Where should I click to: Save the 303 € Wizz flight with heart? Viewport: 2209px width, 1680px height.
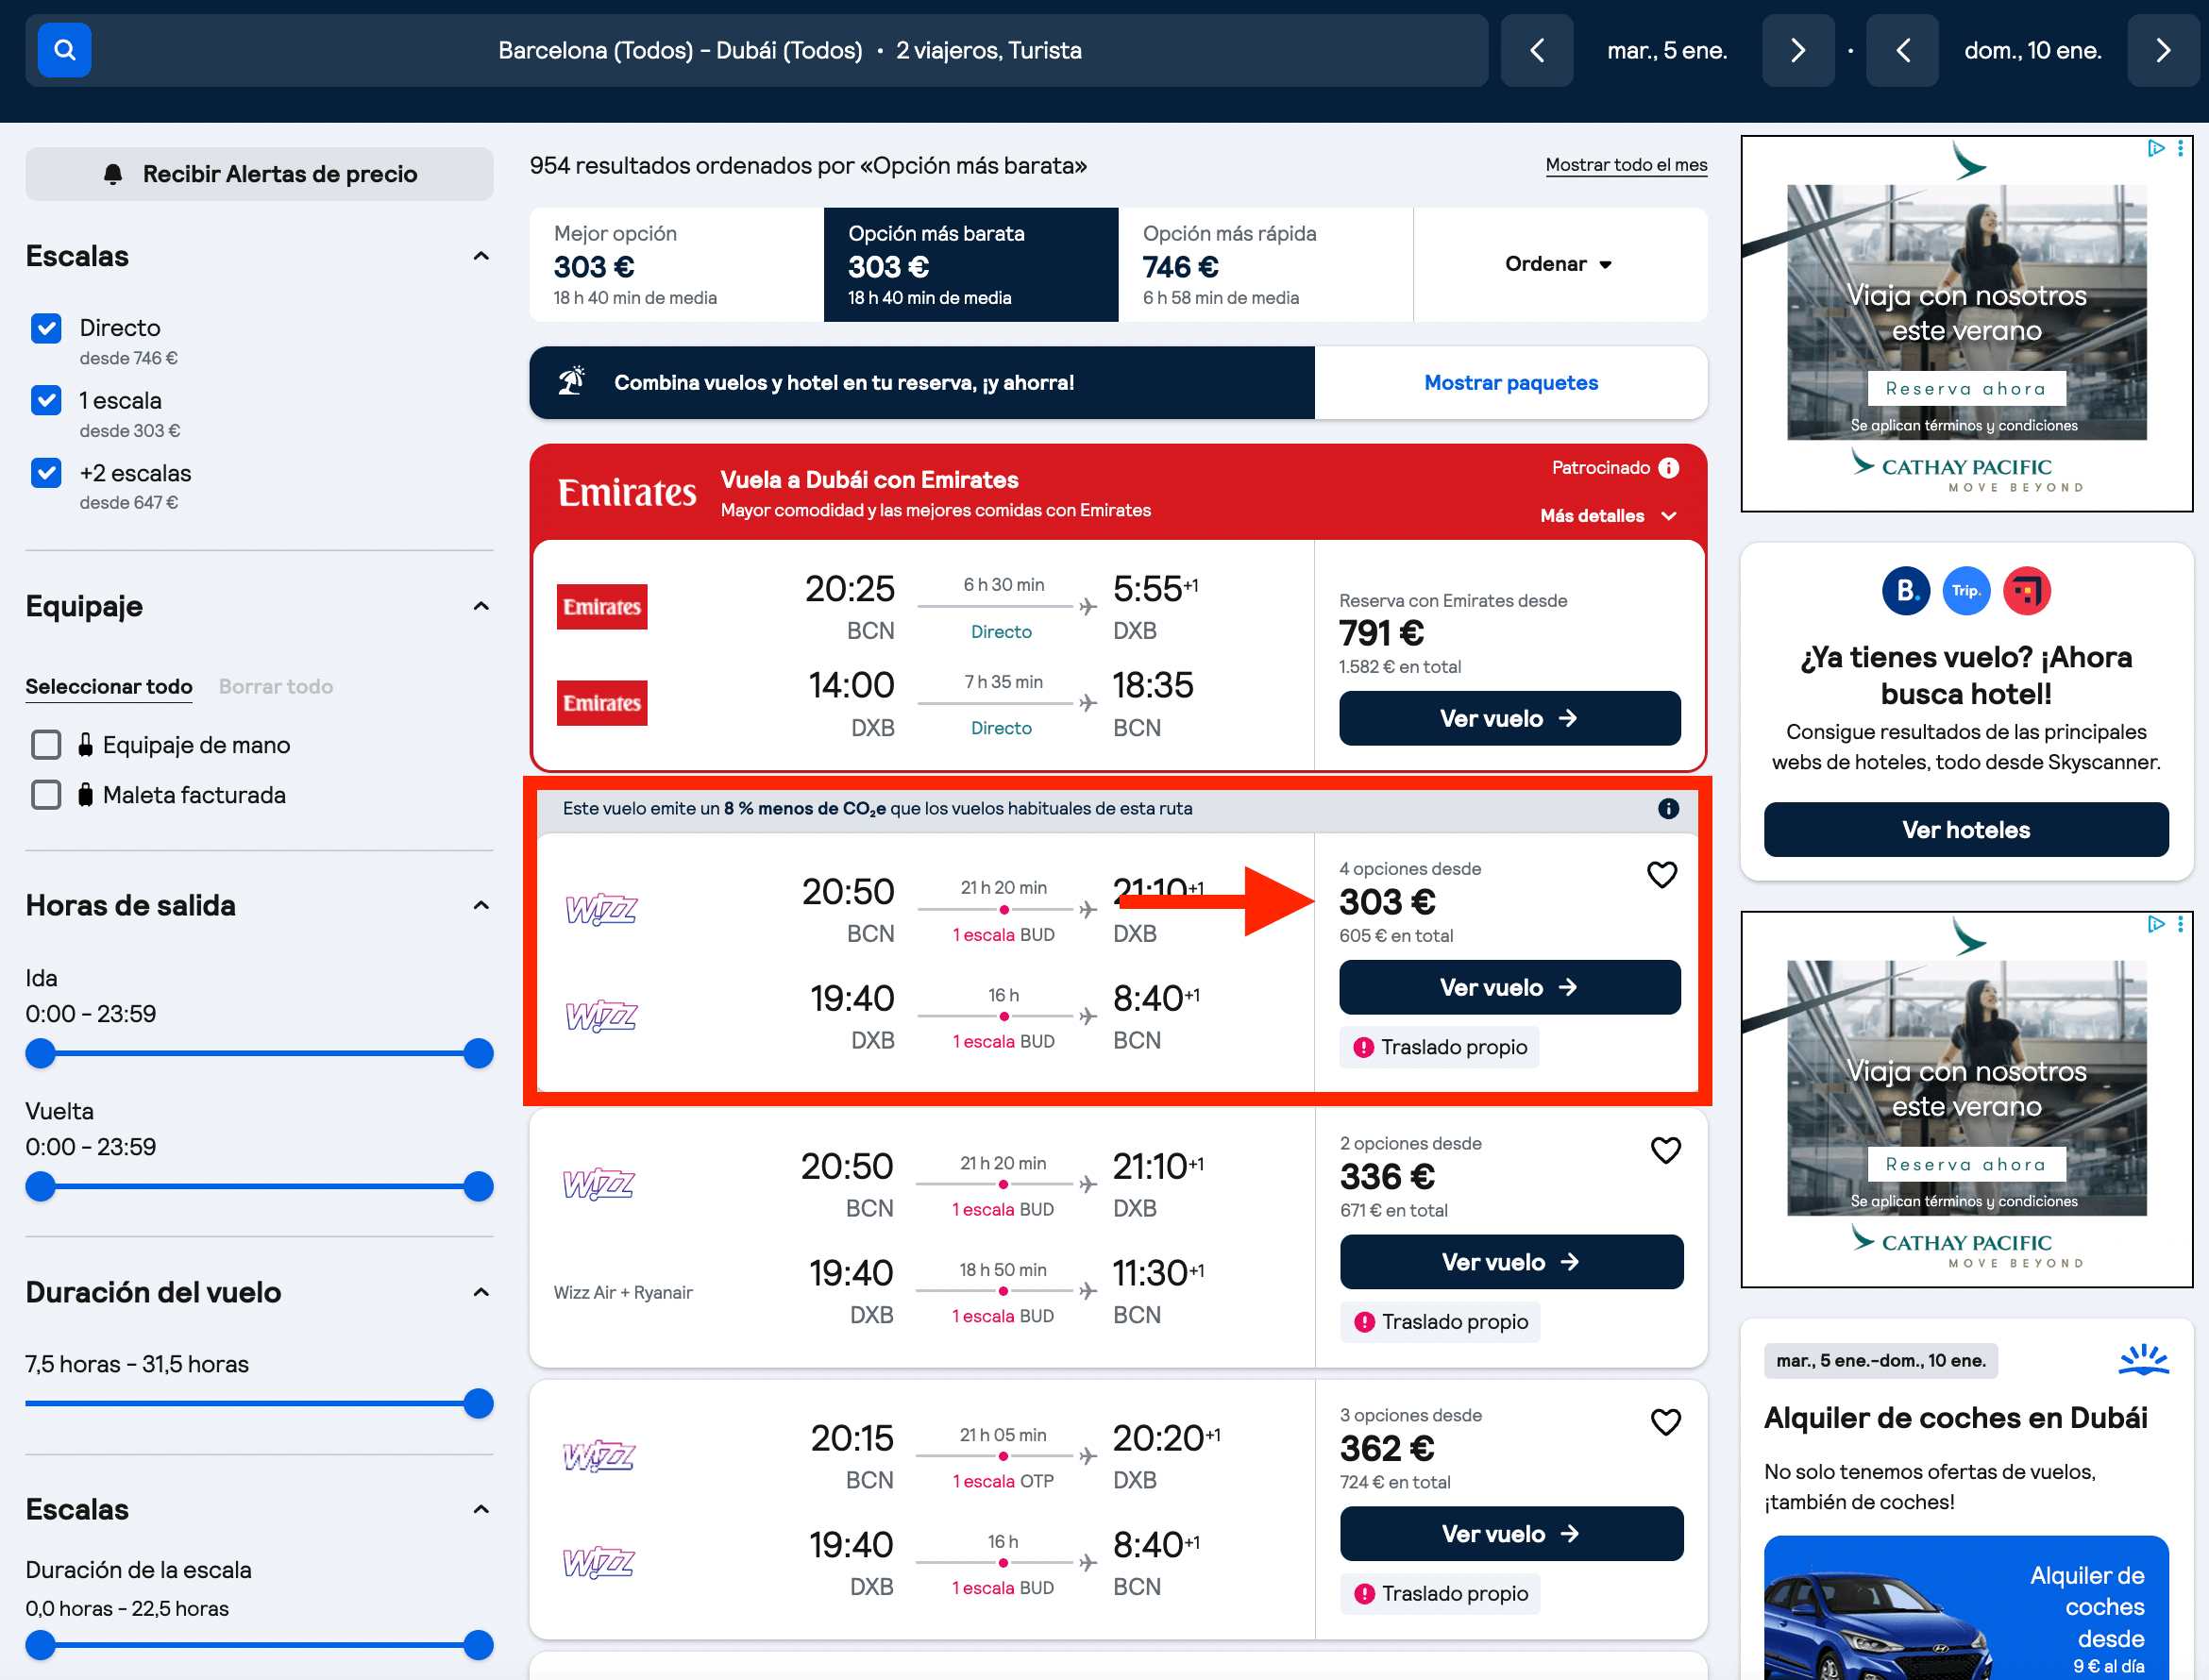1661,875
